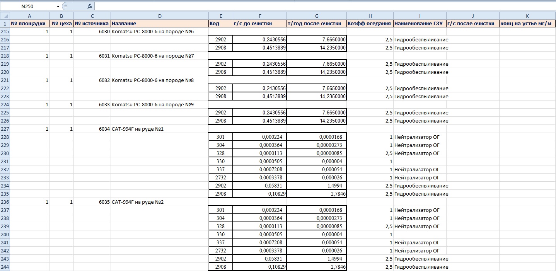556x271 pixels.
Task: Open the Name Box dropdown arrow
Action: [58, 6]
